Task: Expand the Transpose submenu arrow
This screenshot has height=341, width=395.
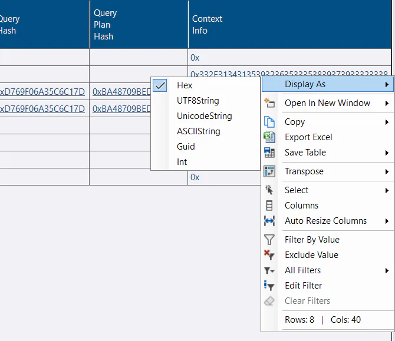Action: tap(387, 171)
